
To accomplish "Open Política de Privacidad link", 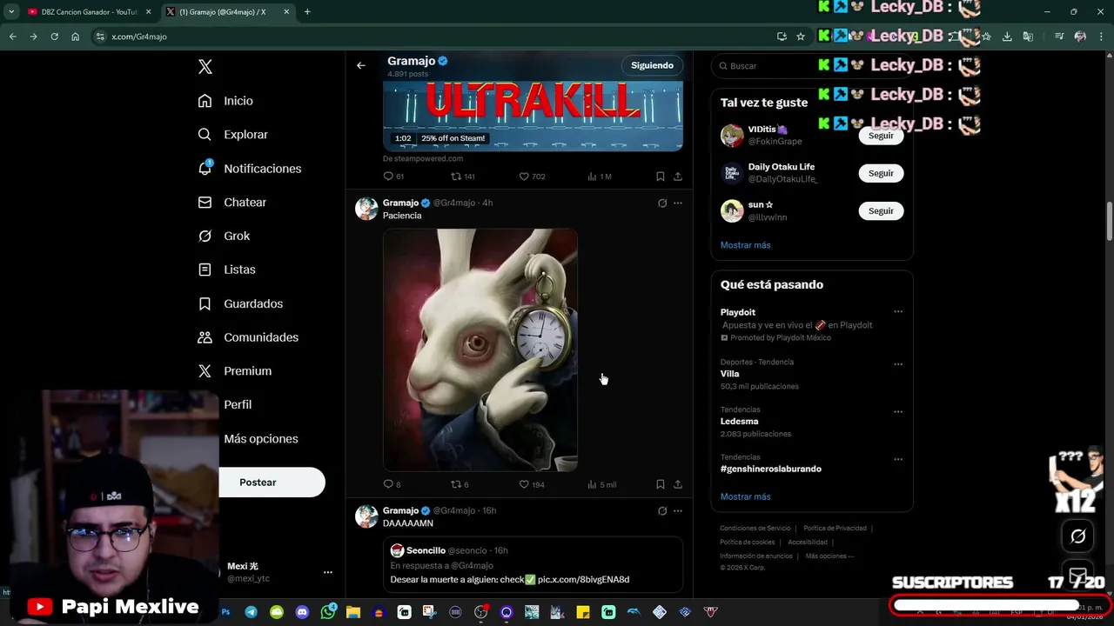I will tap(835, 528).
